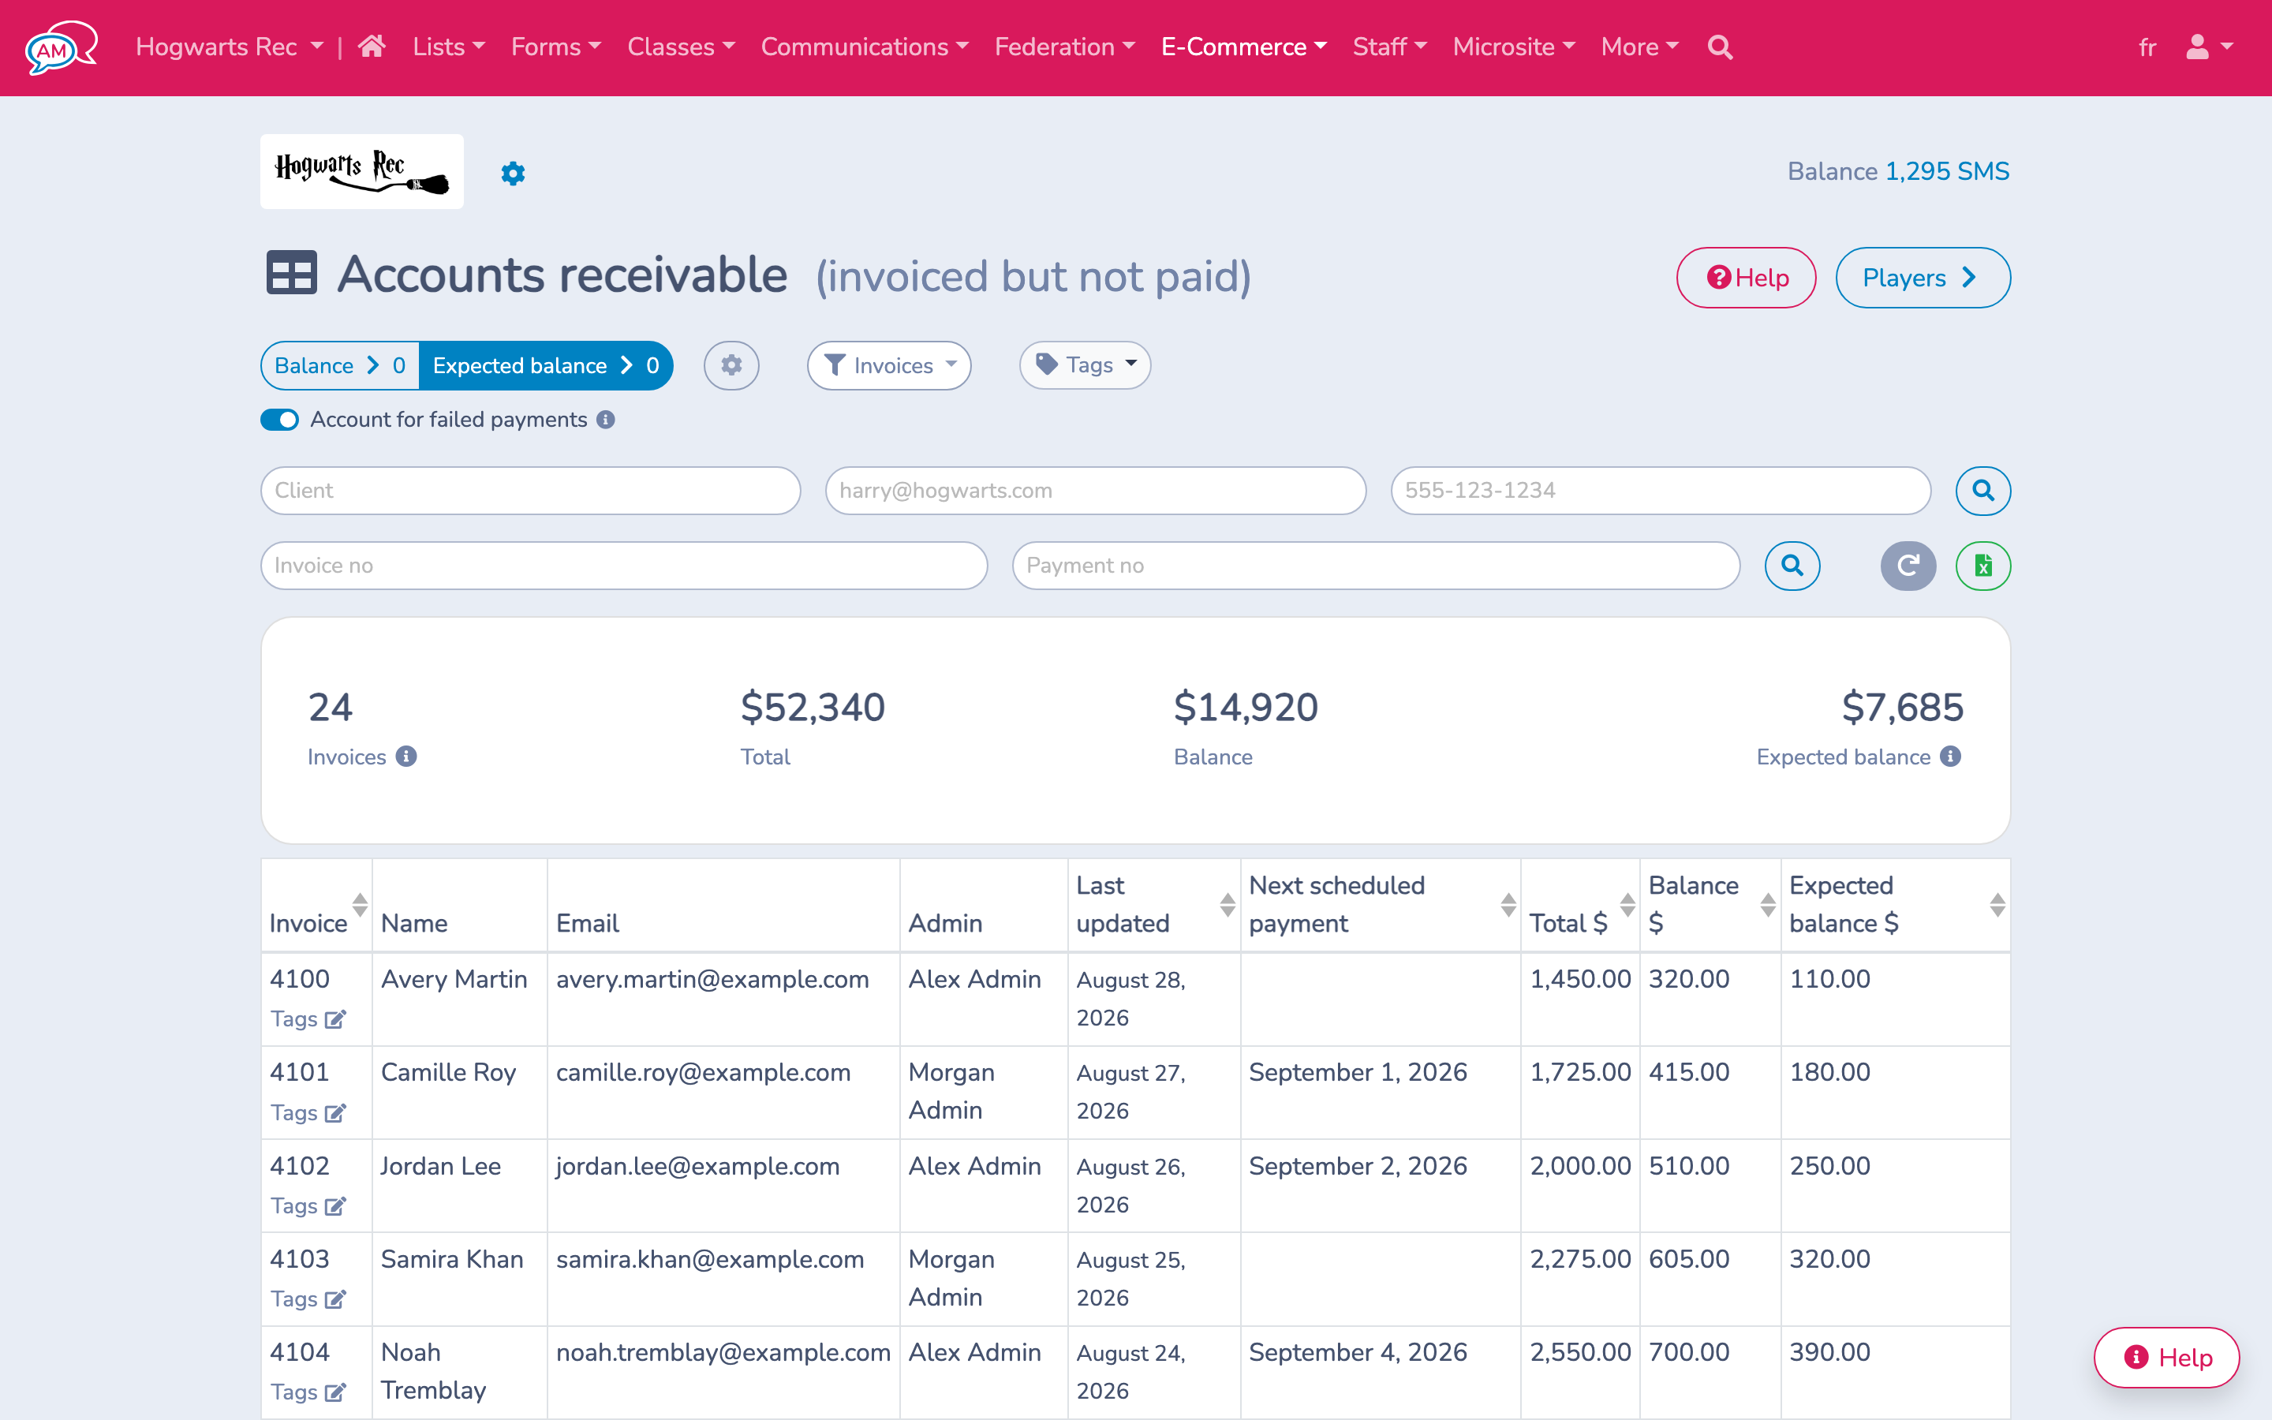
Task: Open the Invoices filter dropdown
Action: [x=889, y=365]
